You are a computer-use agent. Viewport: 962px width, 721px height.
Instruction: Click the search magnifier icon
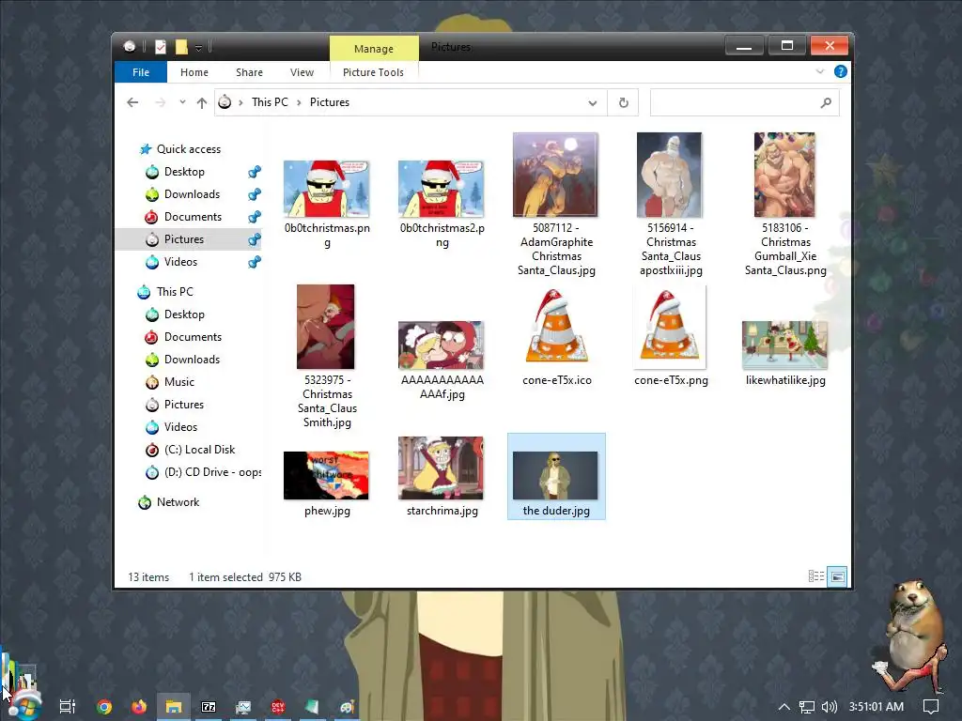pos(826,102)
